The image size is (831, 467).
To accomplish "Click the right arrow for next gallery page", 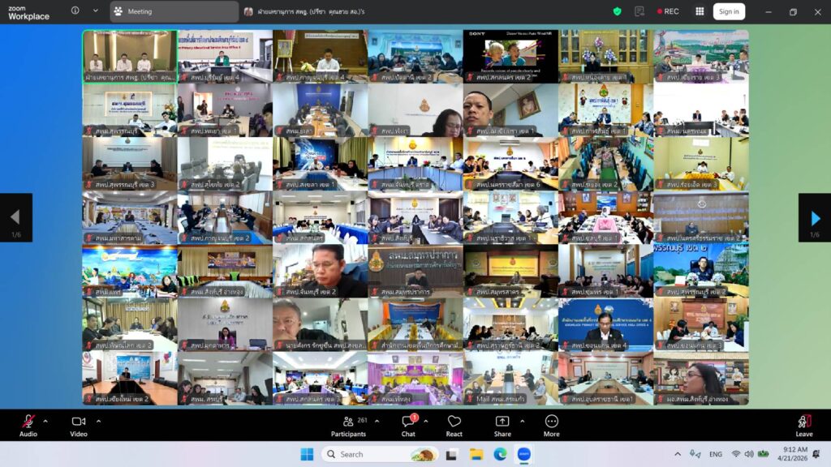I will point(814,216).
